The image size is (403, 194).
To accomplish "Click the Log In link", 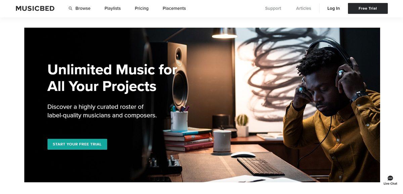I will point(333,8).
